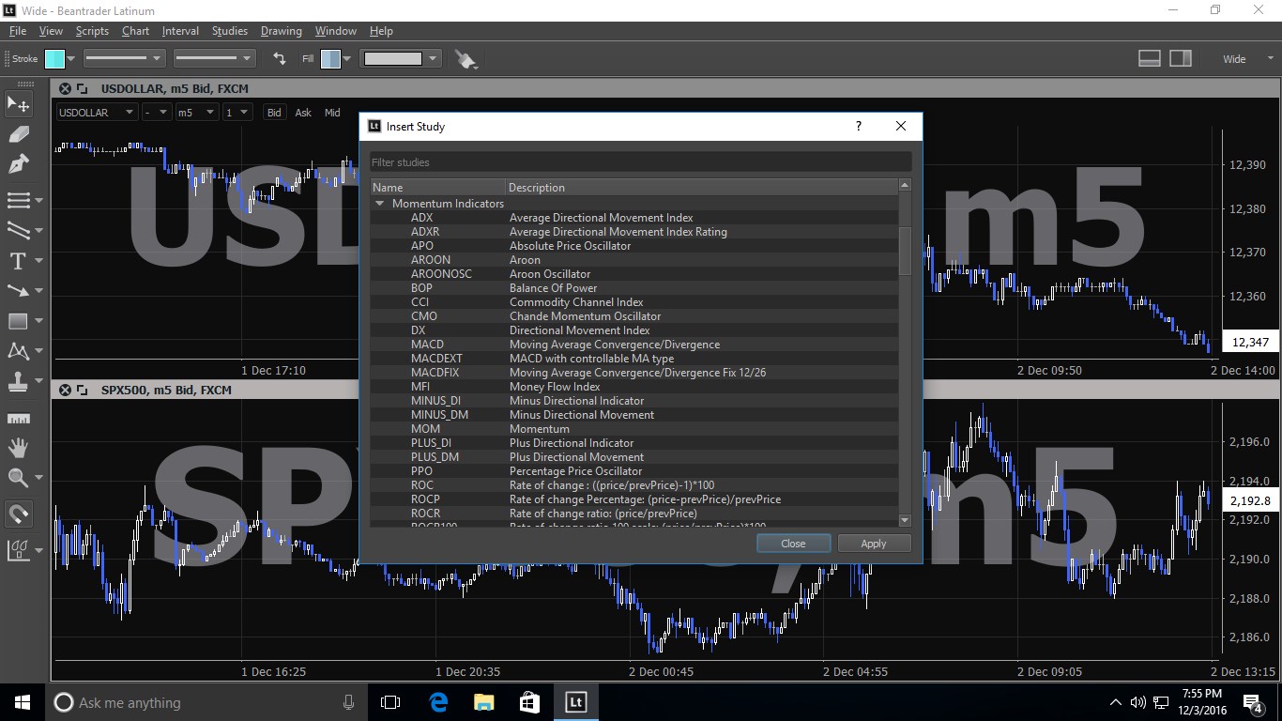The width and height of the screenshot is (1282, 721).
Task: Open the Action Center notifications
Action: (x=1252, y=702)
